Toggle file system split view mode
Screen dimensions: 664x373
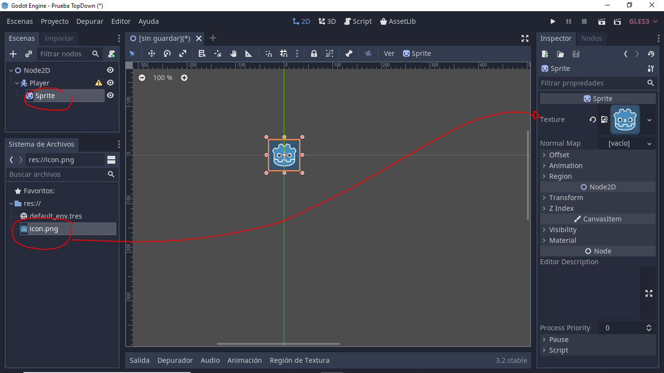111,160
